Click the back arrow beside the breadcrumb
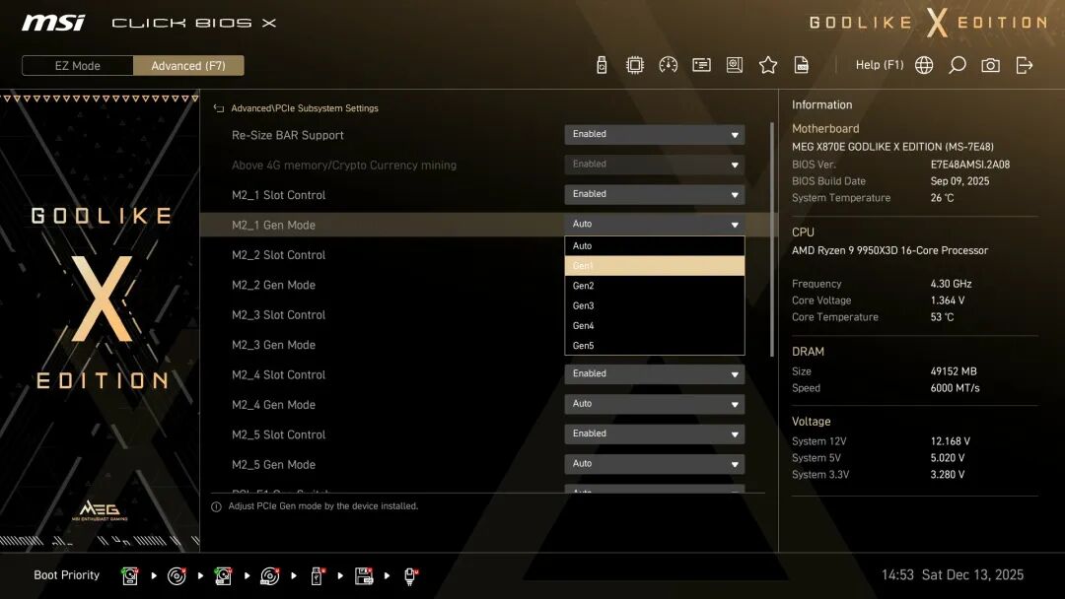The image size is (1065, 599). point(219,108)
